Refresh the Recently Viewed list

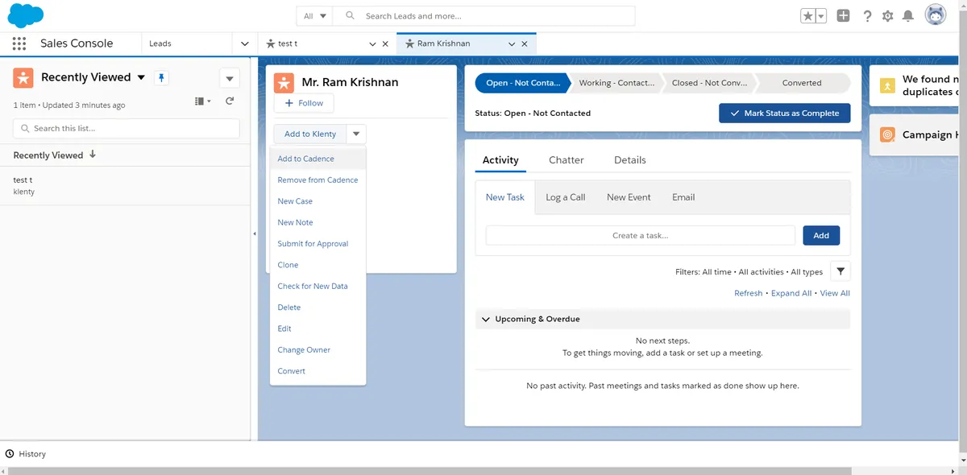pos(230,101)
